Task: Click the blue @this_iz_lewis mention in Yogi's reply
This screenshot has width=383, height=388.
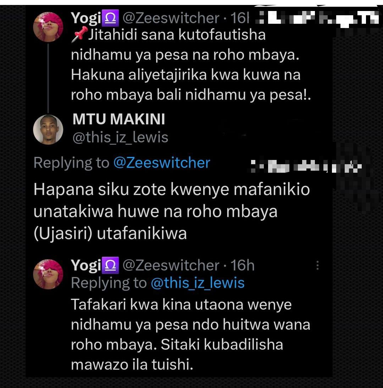Action: coord(198,283)
